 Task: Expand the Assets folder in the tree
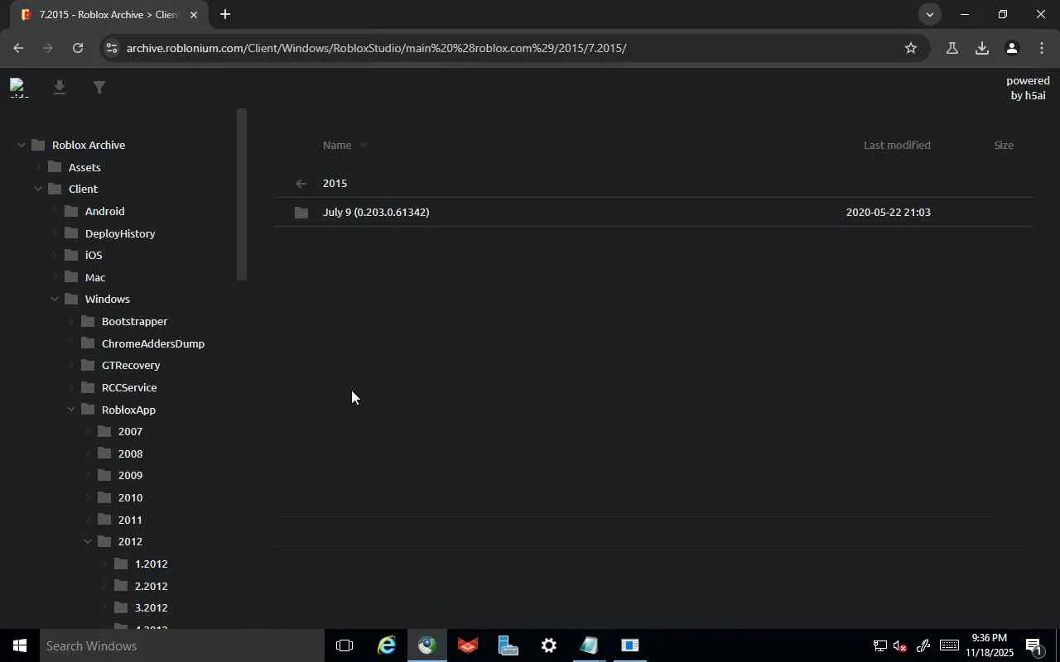point(37,167)
